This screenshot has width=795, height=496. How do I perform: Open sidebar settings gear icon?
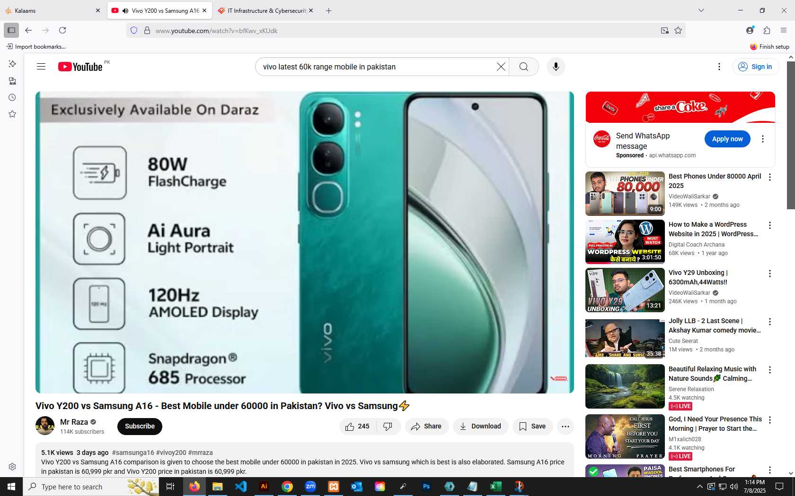pos(12,467)
